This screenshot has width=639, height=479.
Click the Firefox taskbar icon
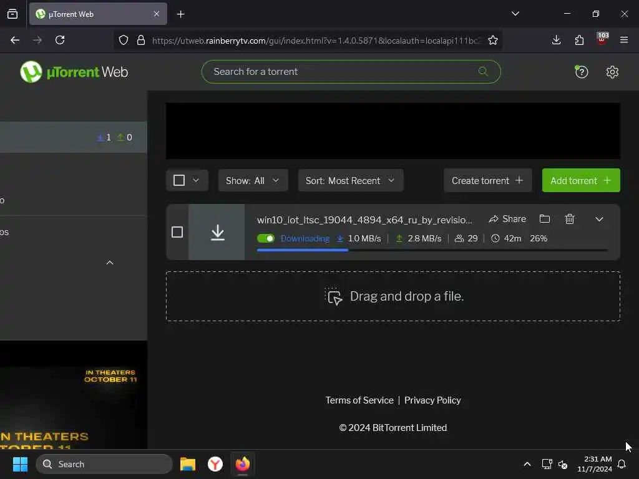[243, 464]
